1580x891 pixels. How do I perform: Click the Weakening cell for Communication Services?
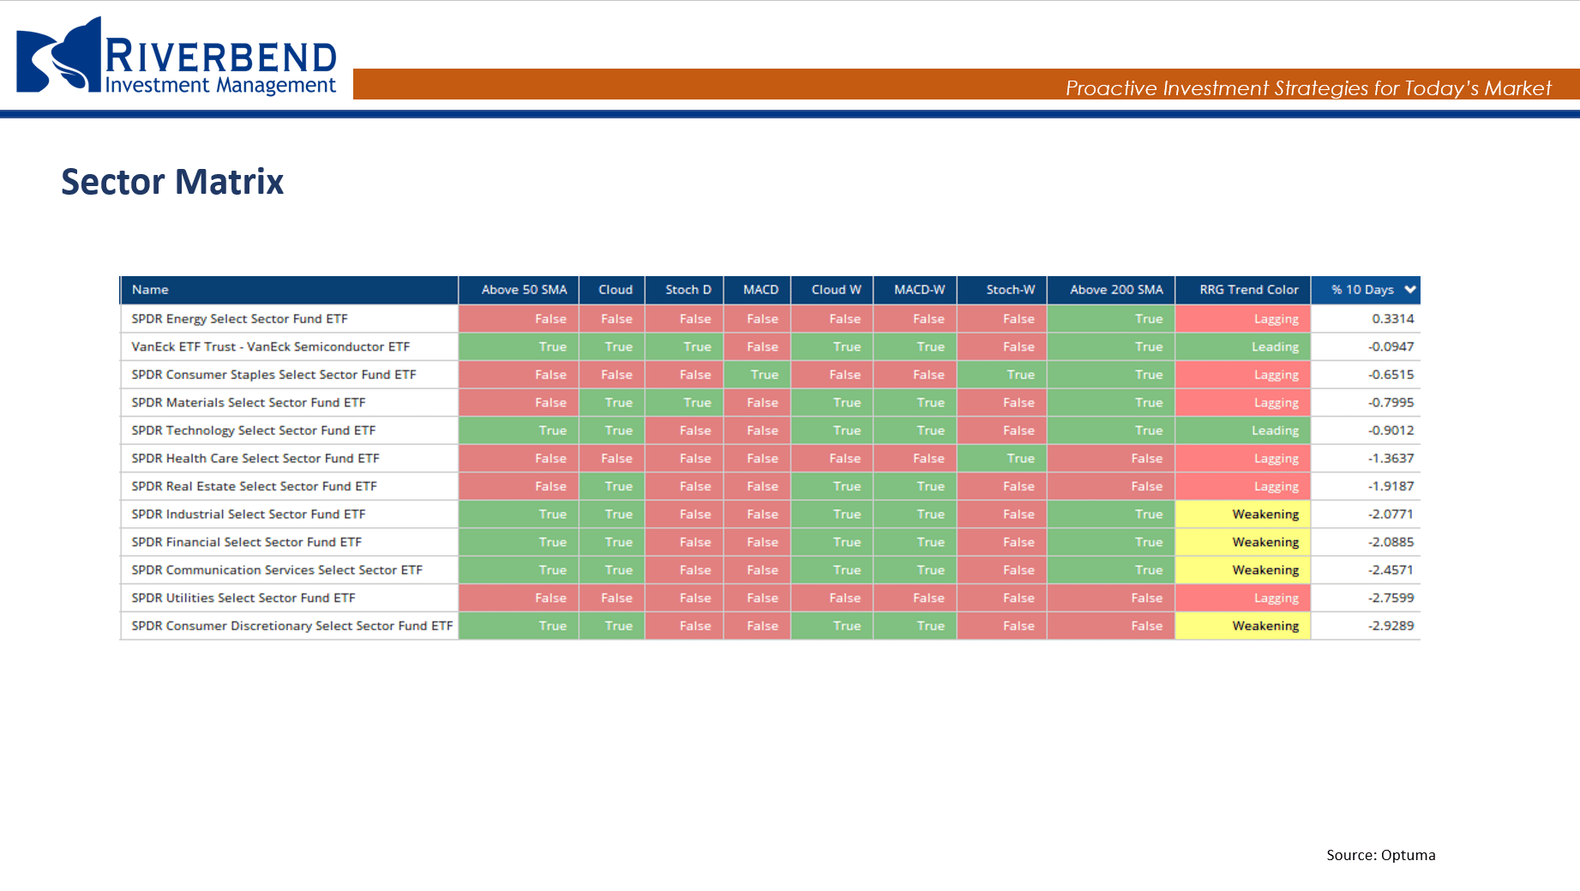click(x=1243, y=569)
